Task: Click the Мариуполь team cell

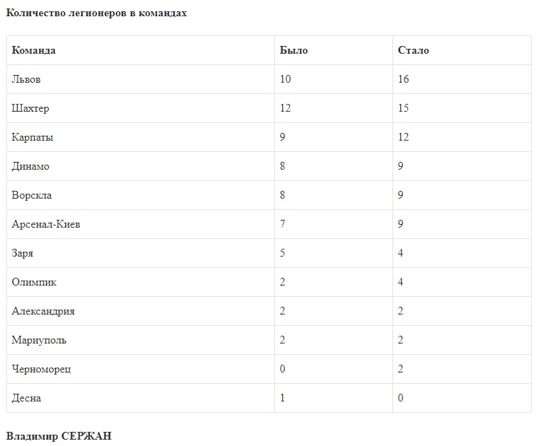Action: (x=39, y=340)
